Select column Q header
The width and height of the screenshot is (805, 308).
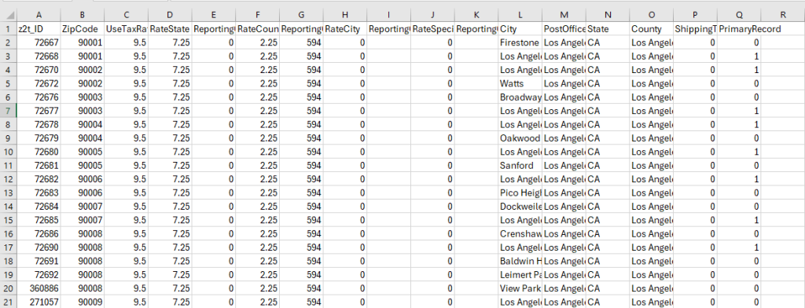738,16
